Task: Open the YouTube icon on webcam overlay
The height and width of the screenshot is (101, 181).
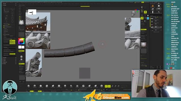Action: tap(133, 74)
